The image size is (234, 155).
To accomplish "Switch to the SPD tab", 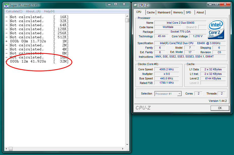I will click(188, 12).
